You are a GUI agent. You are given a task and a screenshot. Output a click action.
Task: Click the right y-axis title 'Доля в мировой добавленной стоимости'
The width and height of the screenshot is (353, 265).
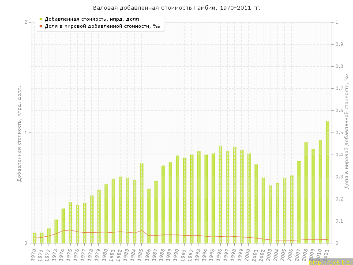(347, 132)
